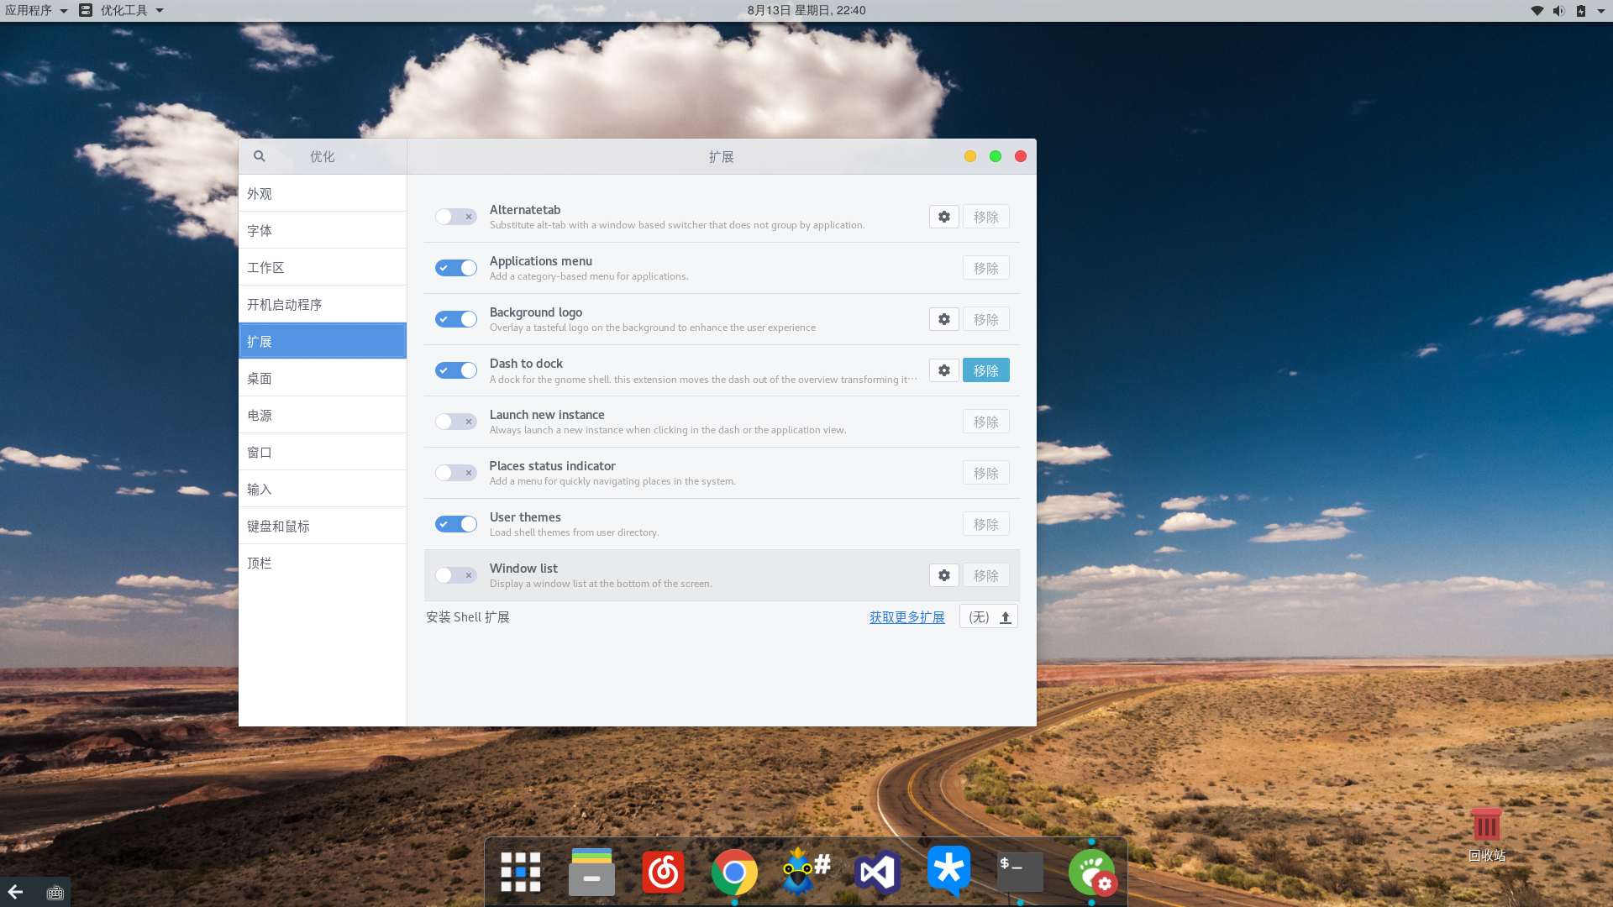Select 顶栏 in the sidebar
This screenshot has height=907, width=1613.
[x=323, y=563]
